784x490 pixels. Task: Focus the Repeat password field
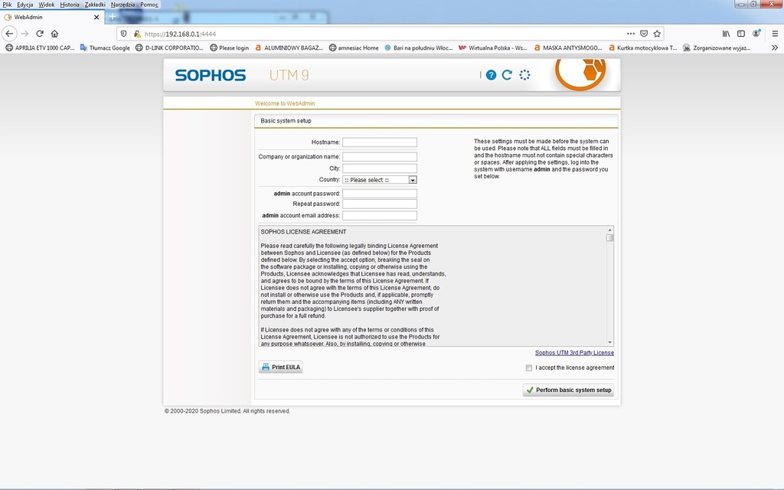(380, 204)
